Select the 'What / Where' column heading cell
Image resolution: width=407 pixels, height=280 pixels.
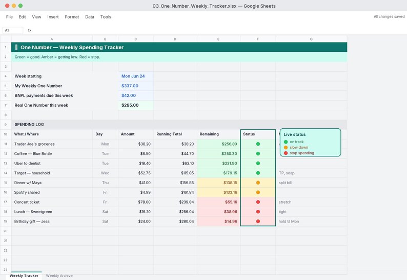pos(52,134)
